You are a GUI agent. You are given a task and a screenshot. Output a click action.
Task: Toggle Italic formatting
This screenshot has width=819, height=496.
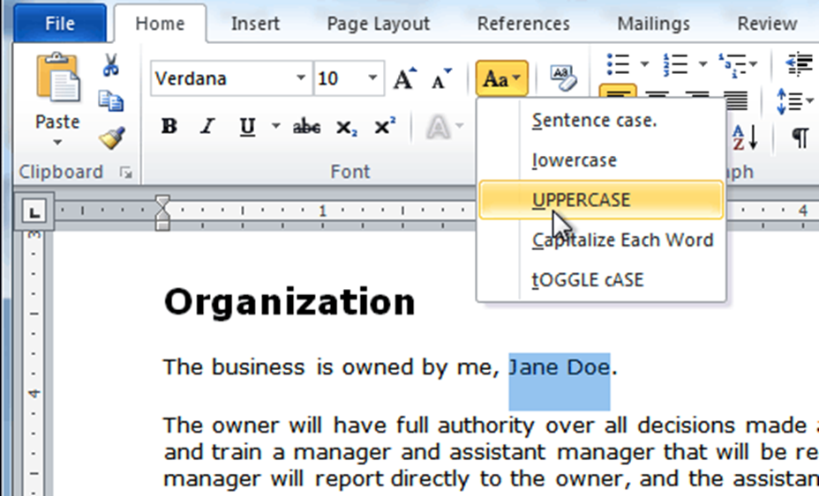[208, 126]
